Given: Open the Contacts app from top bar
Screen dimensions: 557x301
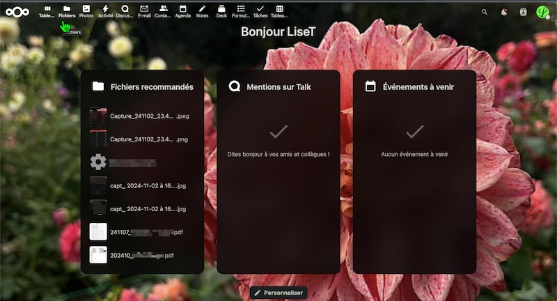Looking at the screenshot, I should tap(163, 11).
